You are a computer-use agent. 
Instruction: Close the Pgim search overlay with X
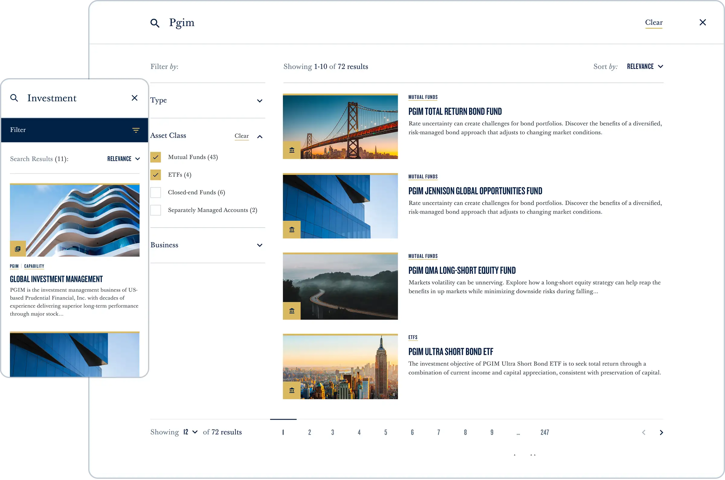click(702, 22)
